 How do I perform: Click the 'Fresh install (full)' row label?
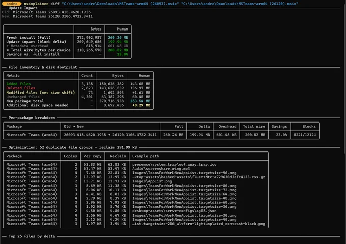[28, 37]
